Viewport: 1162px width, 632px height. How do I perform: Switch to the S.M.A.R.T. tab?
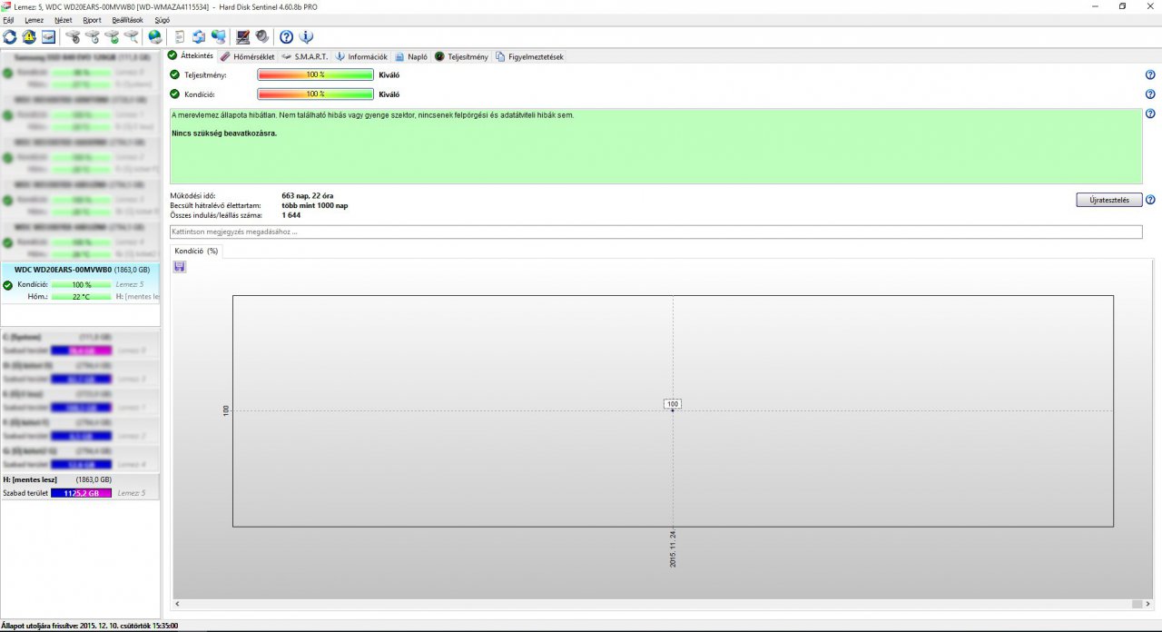[x=305, y=56]
